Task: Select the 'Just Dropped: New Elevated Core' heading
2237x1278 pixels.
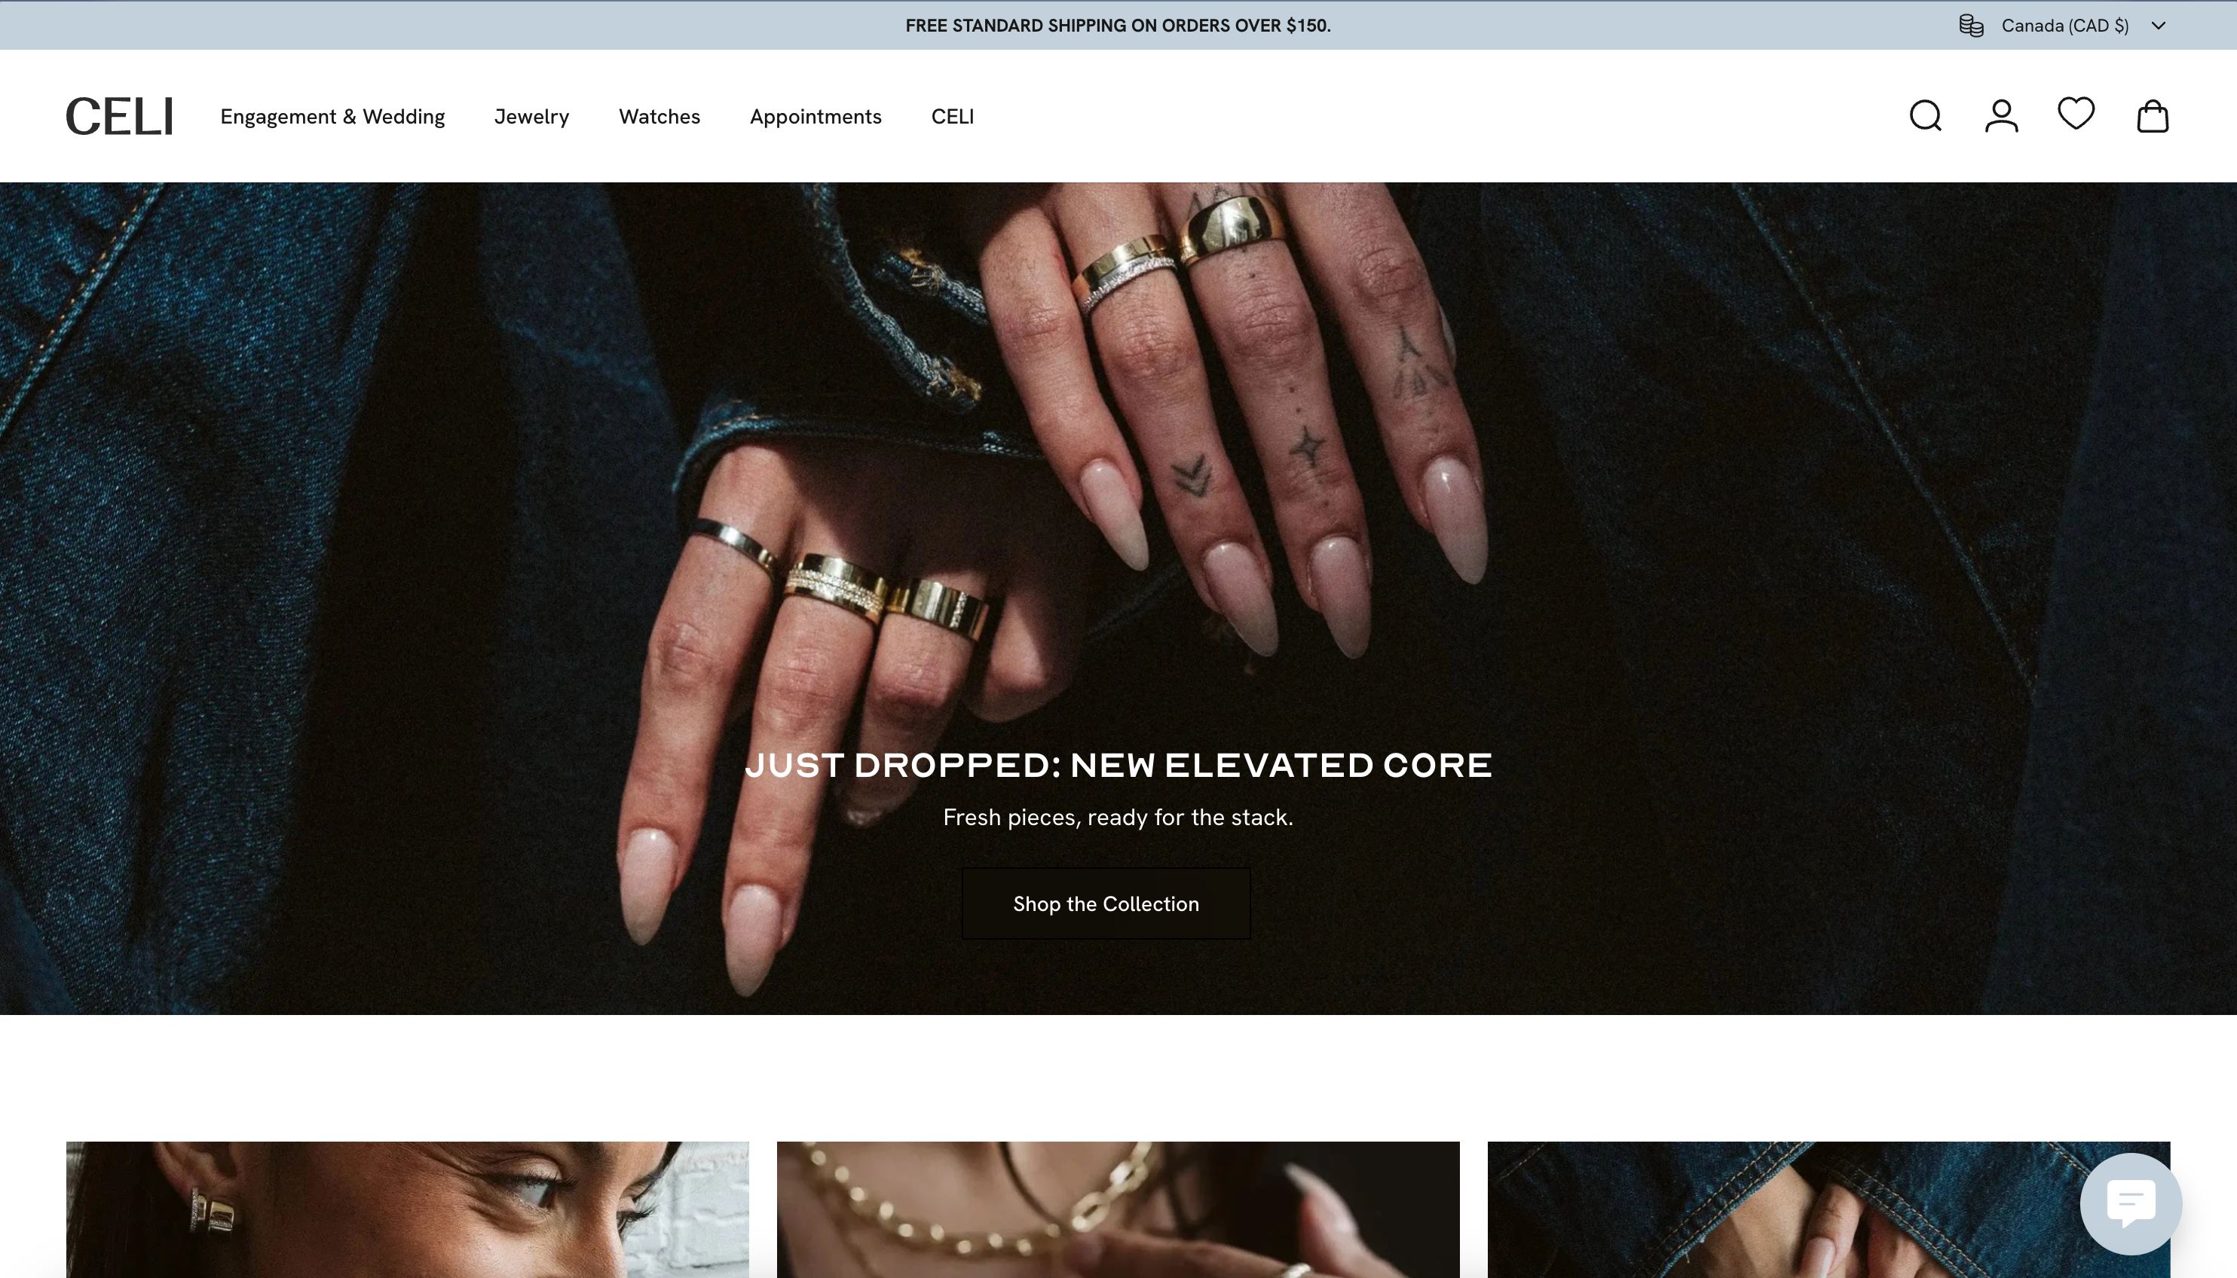Action: pyautogui.click(x=1118, y=766)
